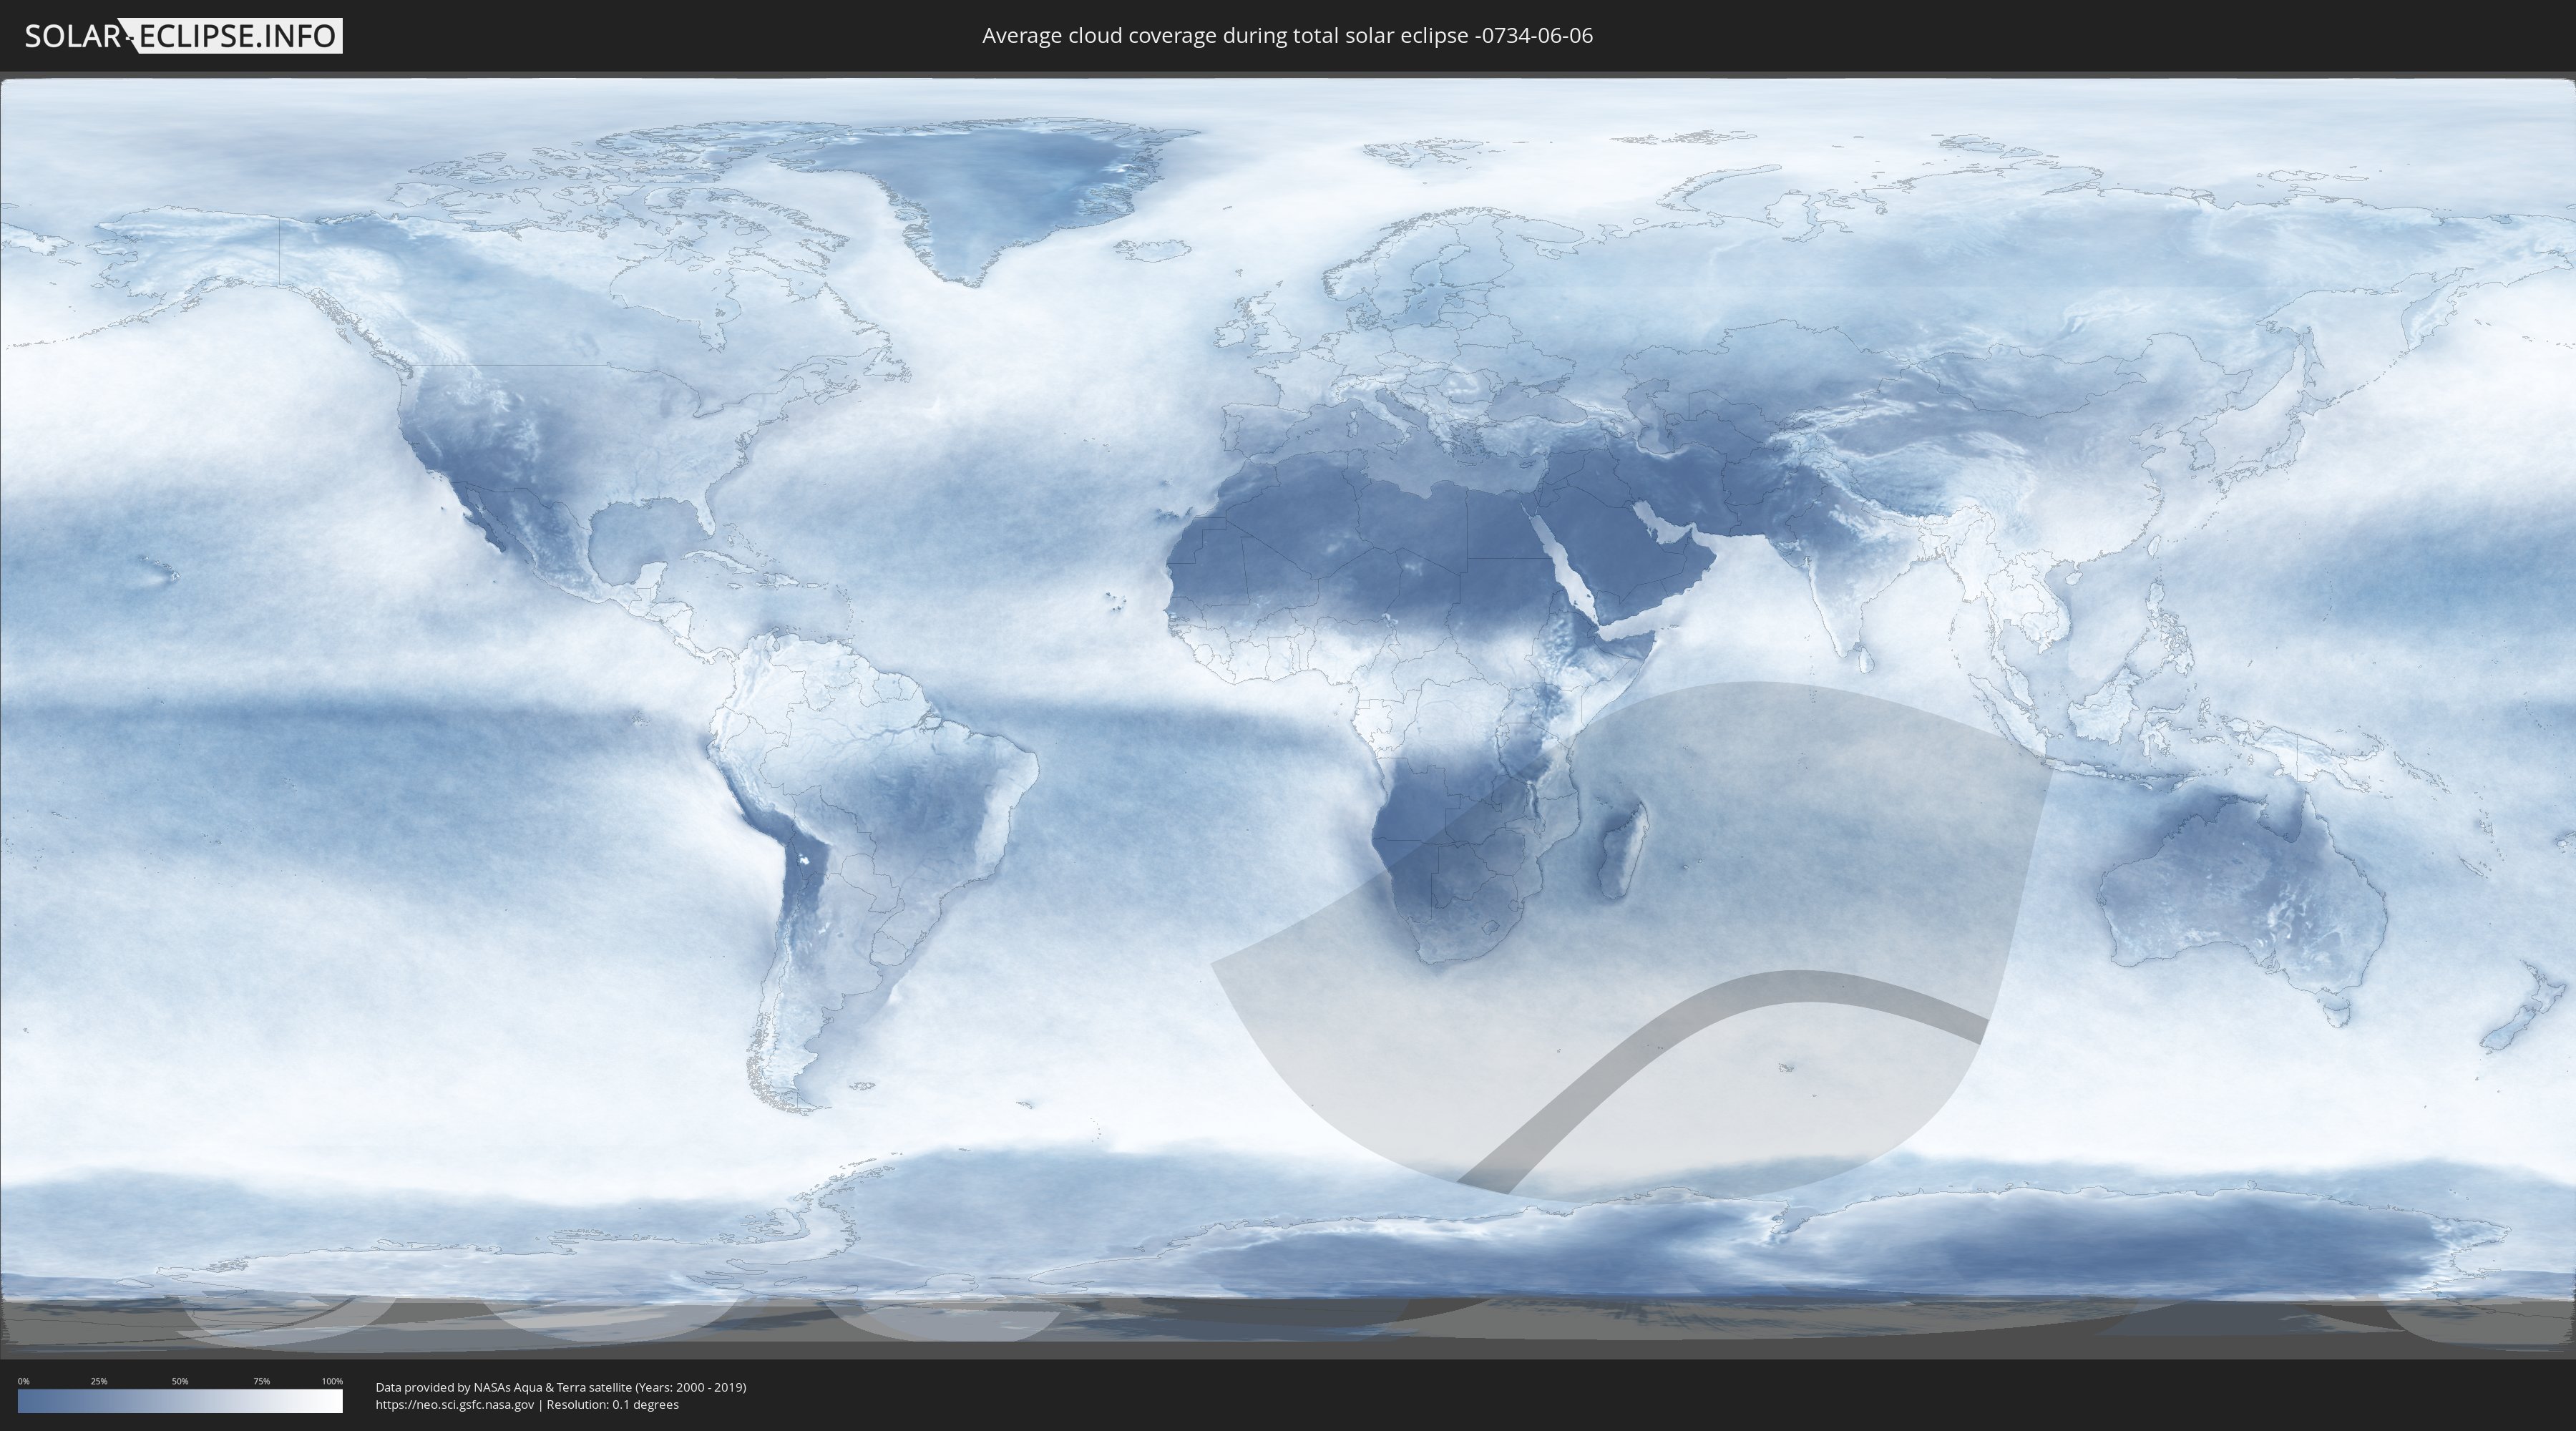Click the 25% legend label
Viewport: 2576px width, 1431px height.
(99, 1381)
